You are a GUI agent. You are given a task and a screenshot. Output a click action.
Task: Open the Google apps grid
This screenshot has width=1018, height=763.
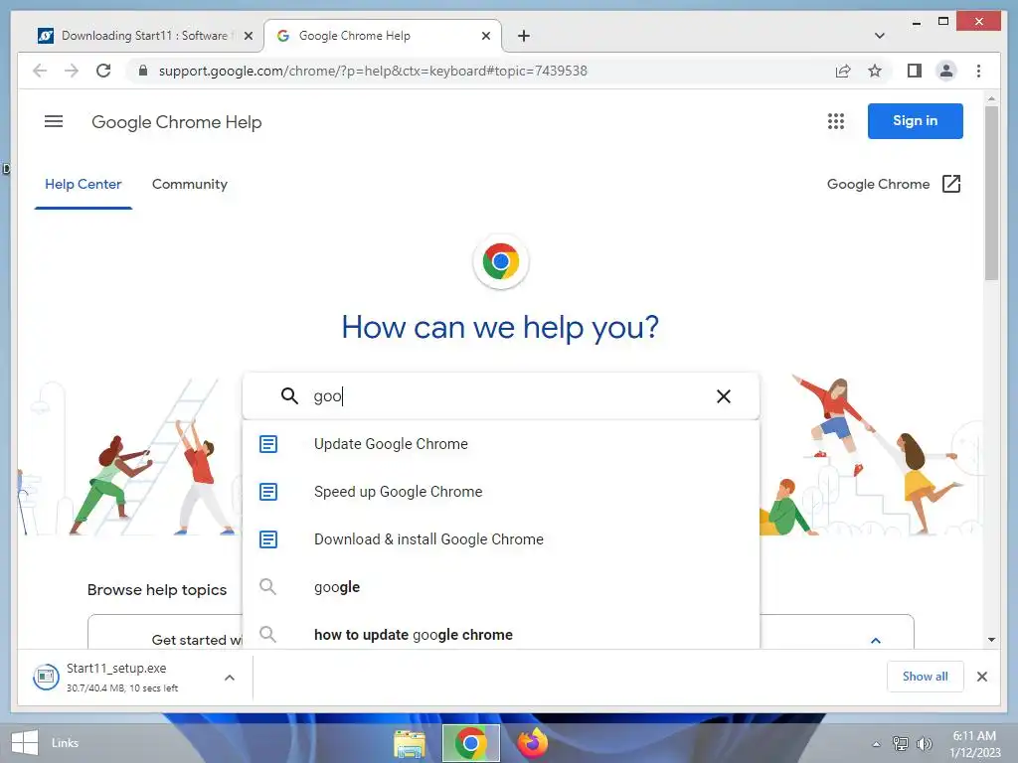click(x=835, y=121)
